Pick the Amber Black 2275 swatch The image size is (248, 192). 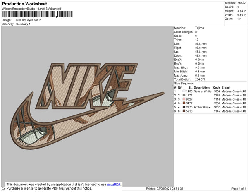184,107
